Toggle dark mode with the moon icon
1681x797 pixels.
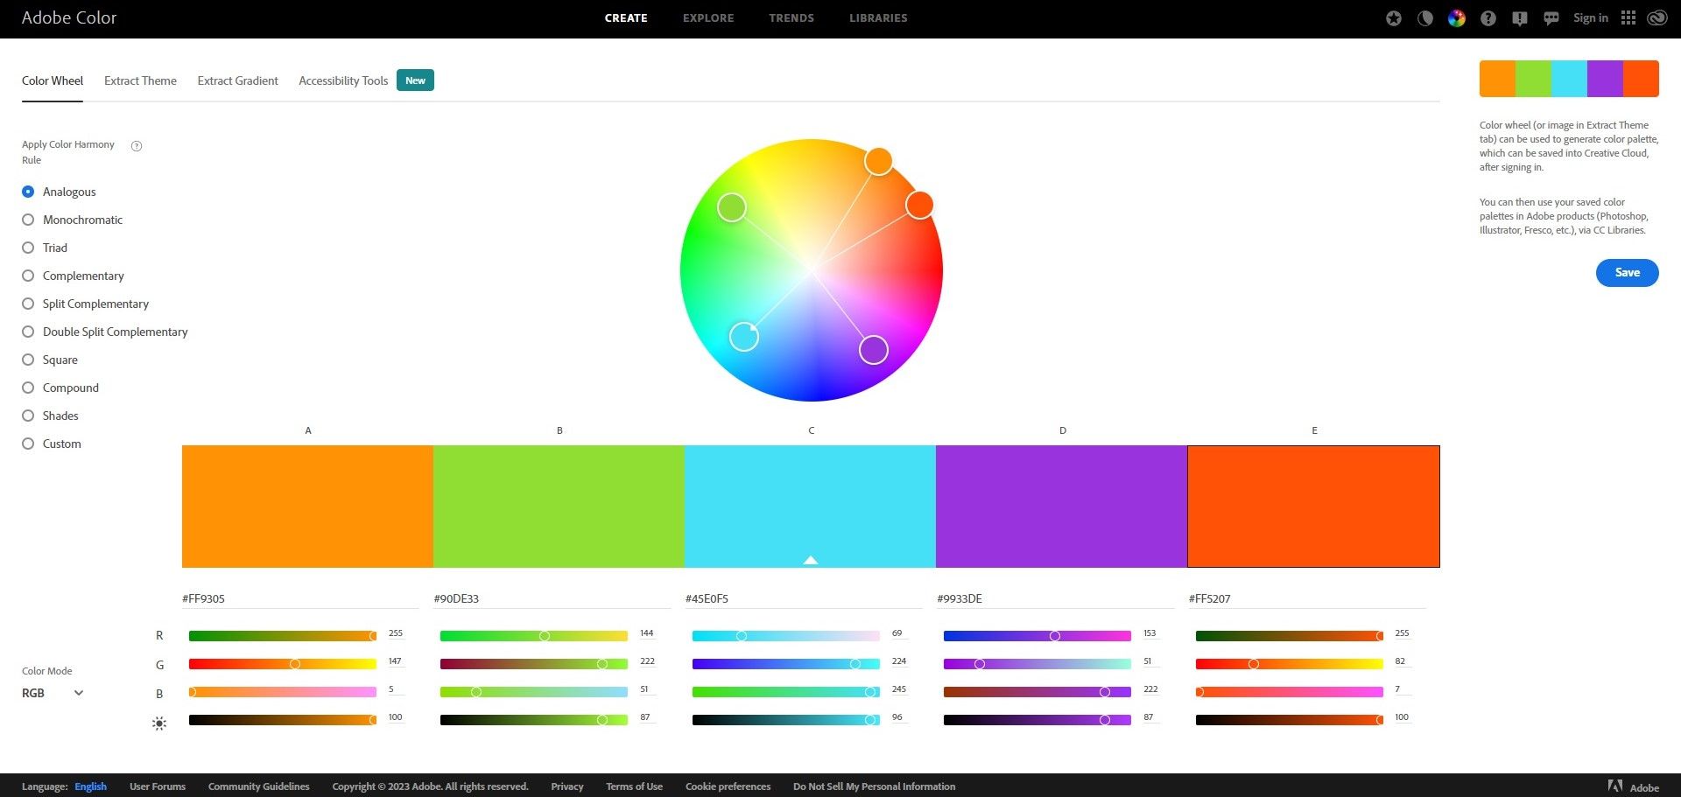click(1425, 18)
